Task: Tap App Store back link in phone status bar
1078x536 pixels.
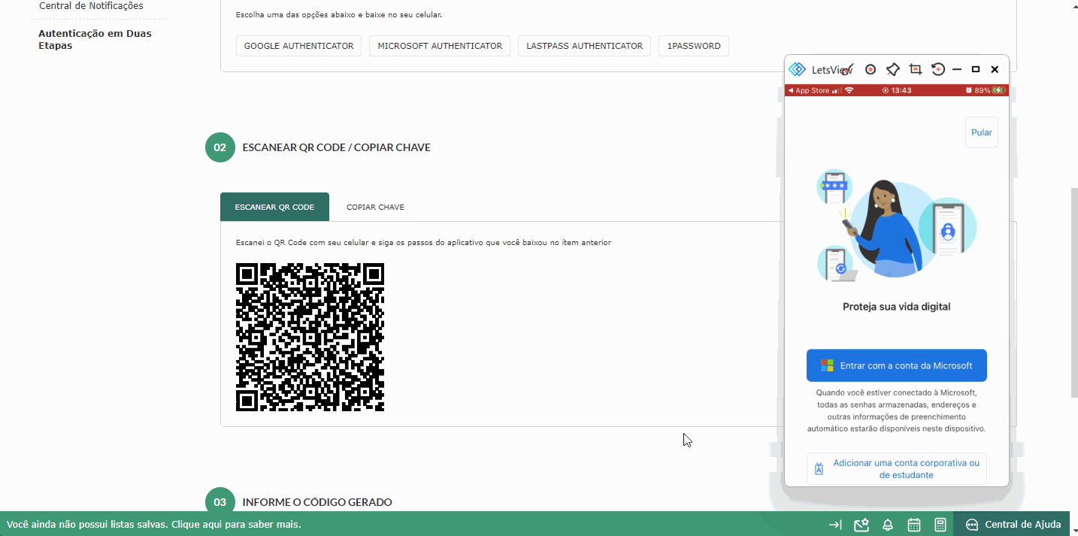Action: click(x=809, y=90)
